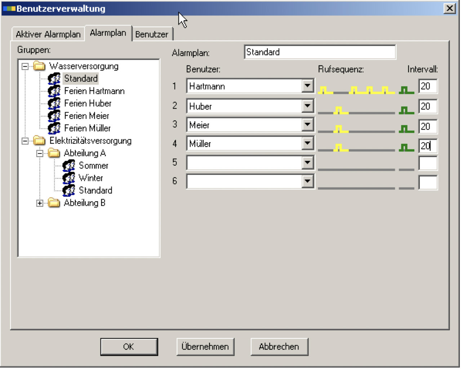Collapse the Elektrizitätsversorgung tree node
This screenshot has height=369, width=462.
coord(25,141)
